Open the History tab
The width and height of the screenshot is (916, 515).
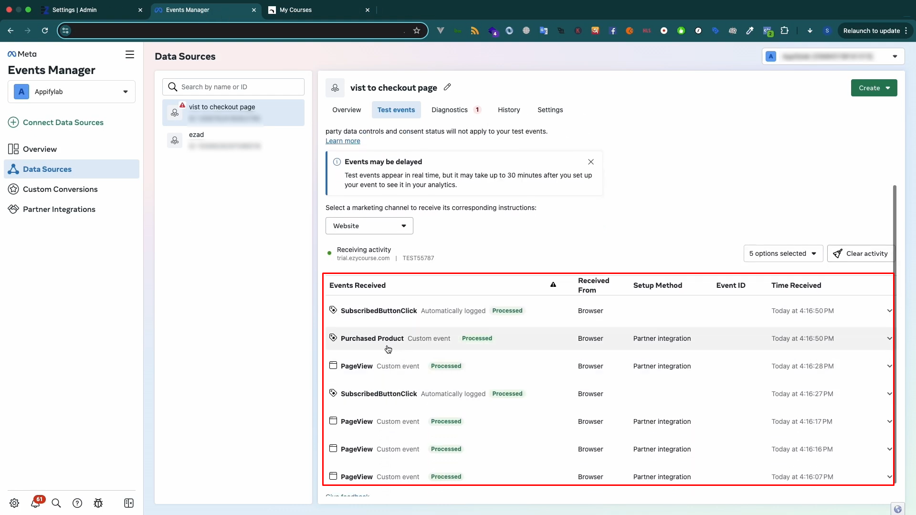[509, 110]
